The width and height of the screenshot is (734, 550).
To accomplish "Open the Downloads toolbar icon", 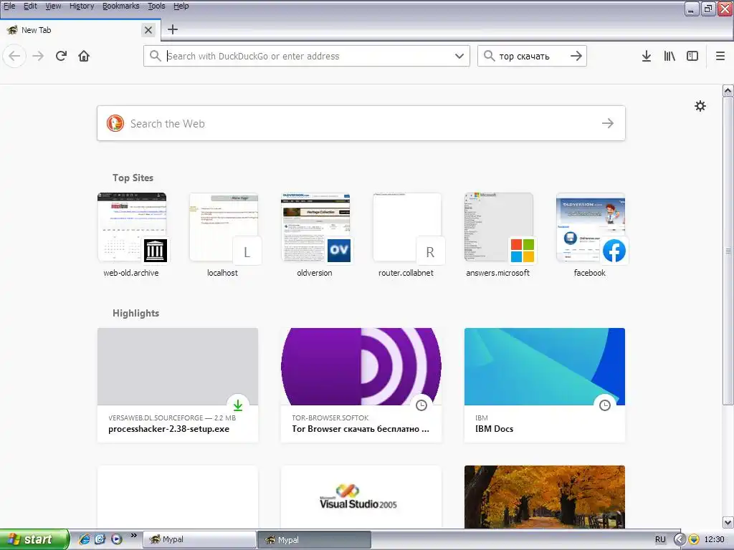I will tap(646, 56).
